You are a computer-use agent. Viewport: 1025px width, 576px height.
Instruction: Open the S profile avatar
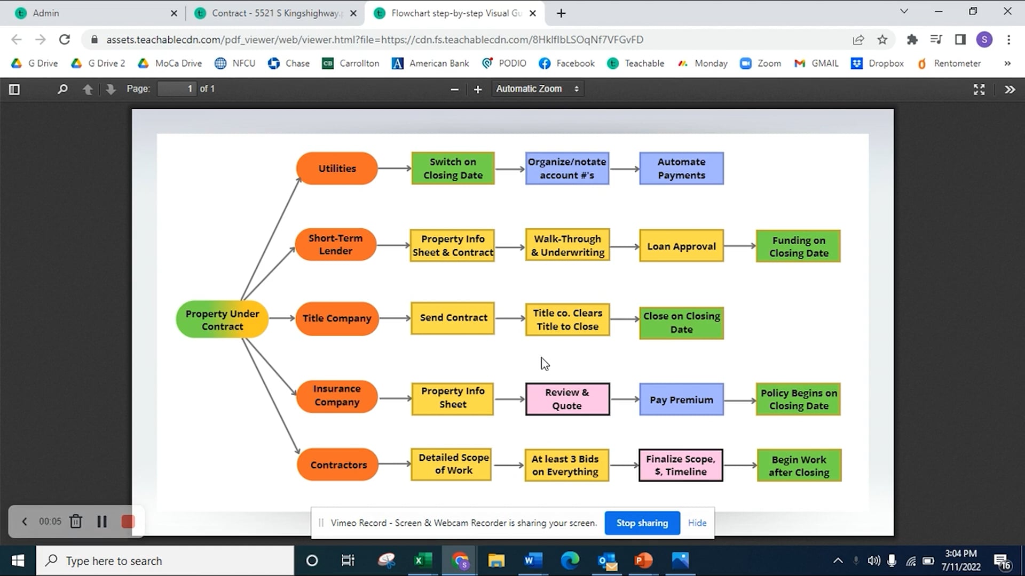point(984,39)
